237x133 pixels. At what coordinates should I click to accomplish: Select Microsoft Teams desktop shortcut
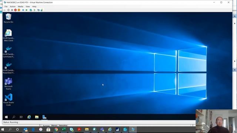pyautogui.click(x=9, y=84)
